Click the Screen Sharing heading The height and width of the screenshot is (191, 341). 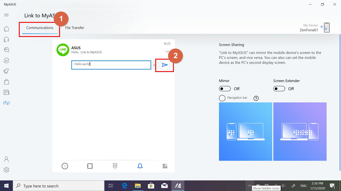click(x=232, y=45)
